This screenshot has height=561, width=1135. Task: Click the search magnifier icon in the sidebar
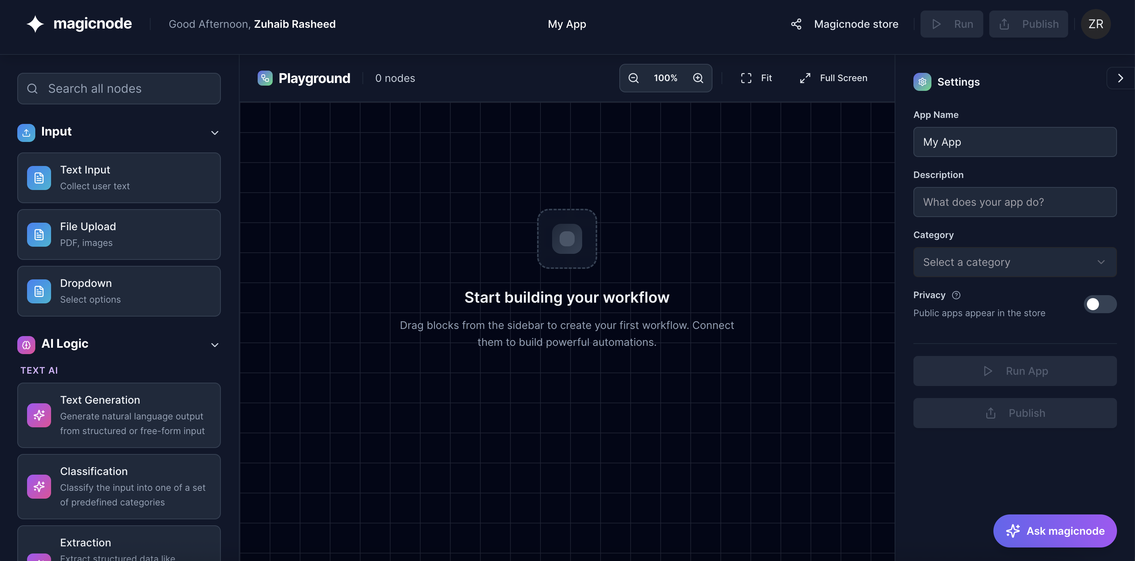32,89
